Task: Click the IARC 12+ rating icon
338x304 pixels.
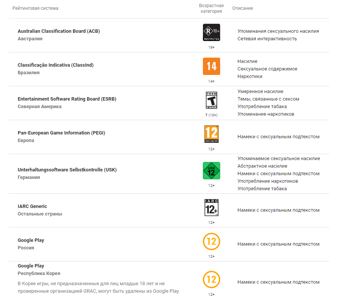Action: coord(211,208)
